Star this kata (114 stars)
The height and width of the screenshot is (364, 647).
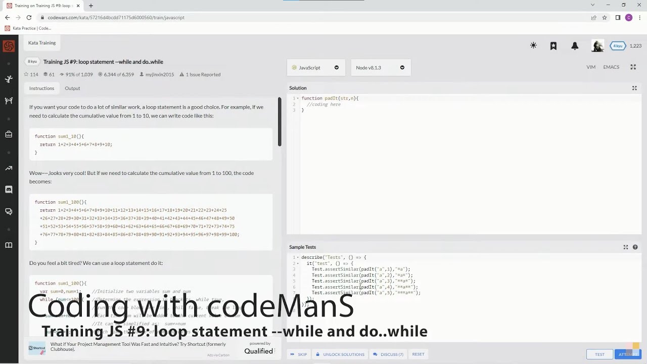[x=31, y=74]
